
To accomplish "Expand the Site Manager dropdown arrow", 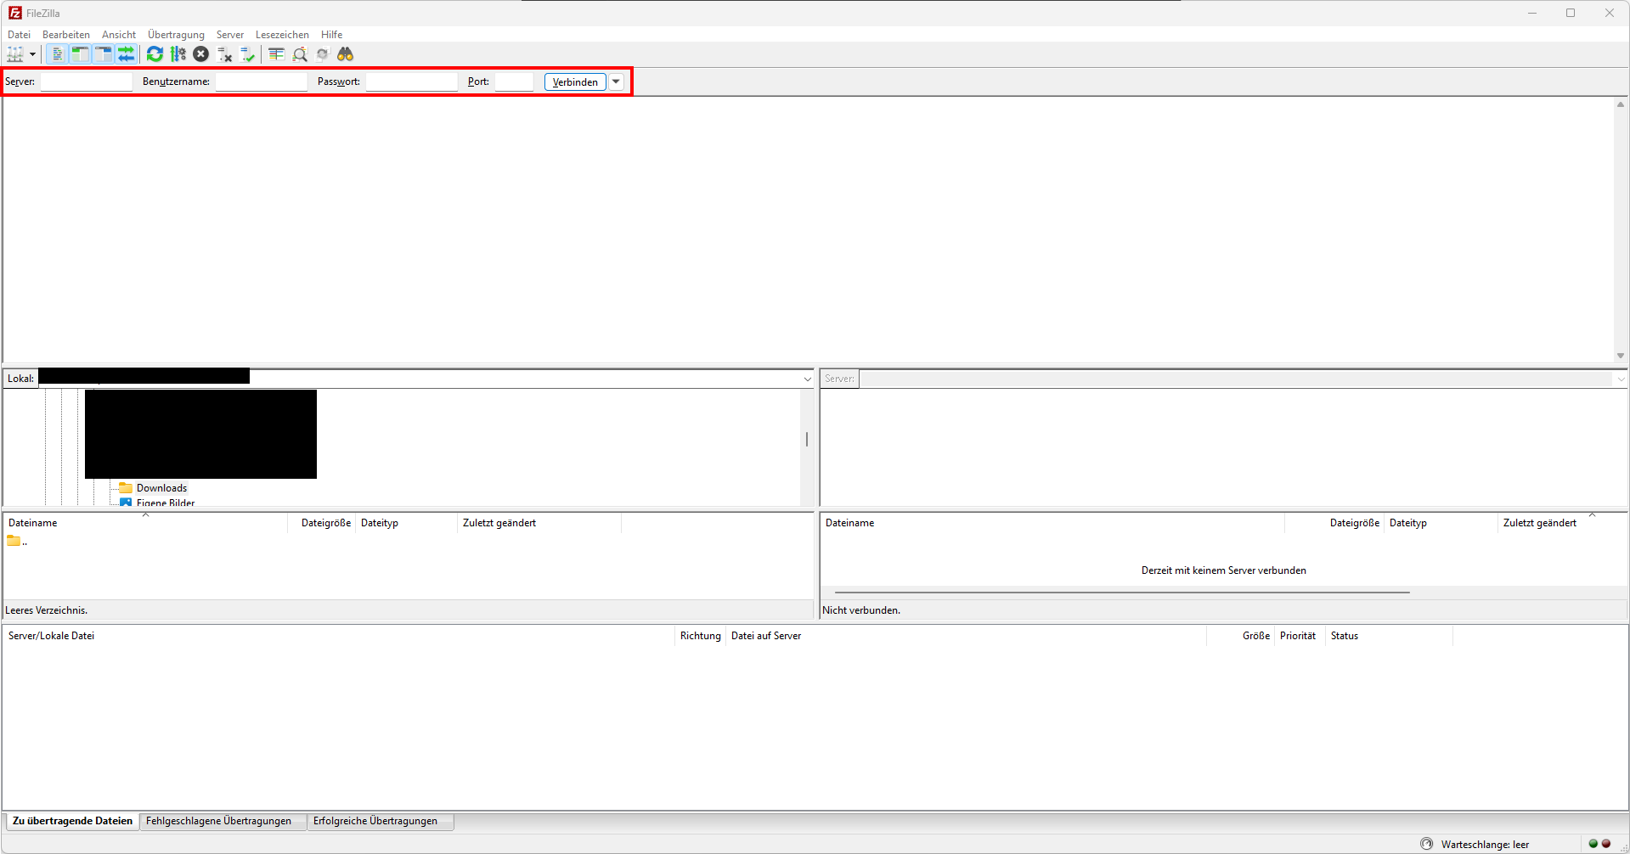I will pyautogui.click(x=32, y=54).
